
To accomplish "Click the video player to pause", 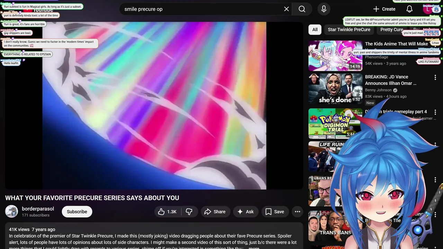I will (154, 105).
